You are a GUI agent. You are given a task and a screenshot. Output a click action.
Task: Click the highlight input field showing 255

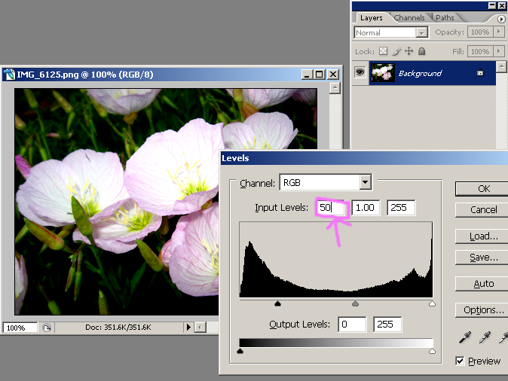[401, 208]
